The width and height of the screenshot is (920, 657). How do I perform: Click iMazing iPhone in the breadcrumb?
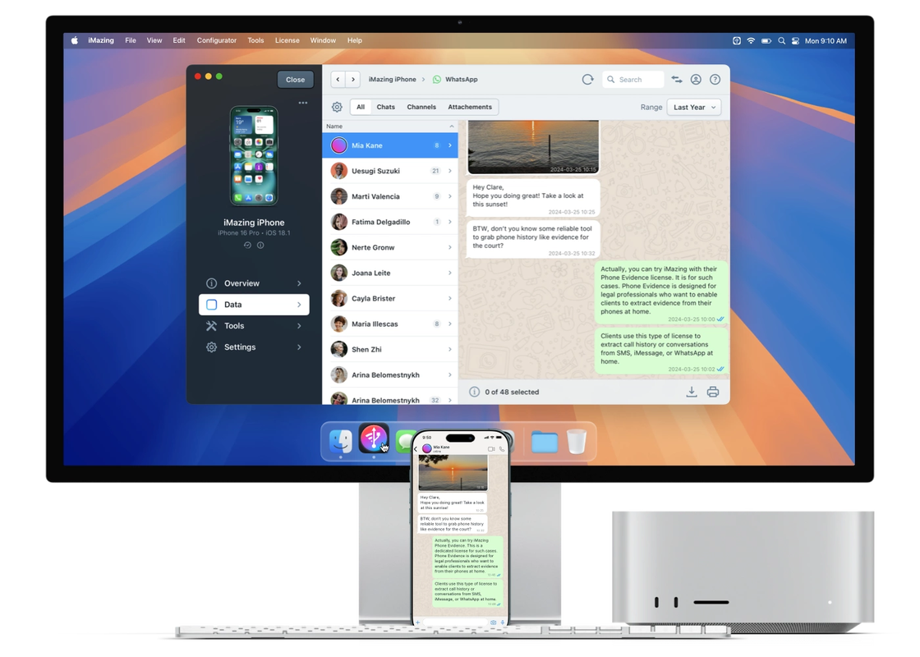tap(392, 79)
